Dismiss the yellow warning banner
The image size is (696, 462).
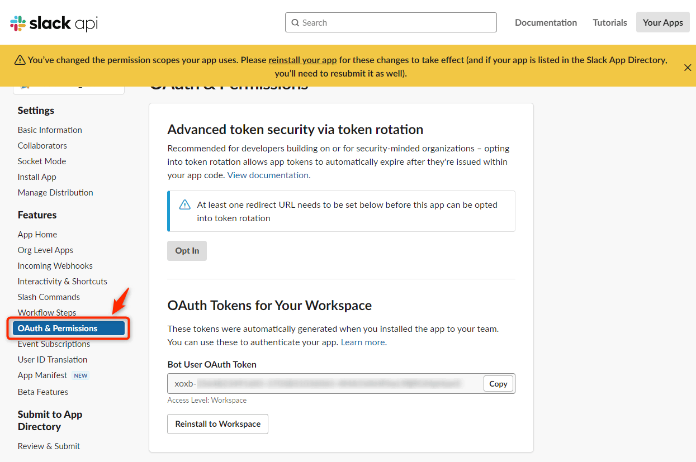click(688, 68)
